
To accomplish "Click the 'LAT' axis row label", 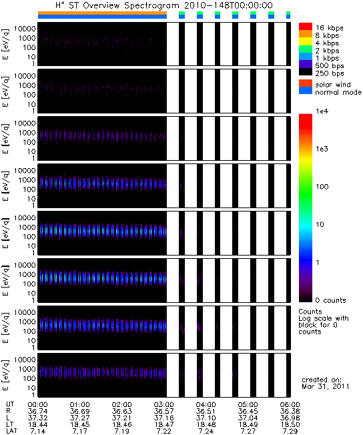I will (11, 431).
